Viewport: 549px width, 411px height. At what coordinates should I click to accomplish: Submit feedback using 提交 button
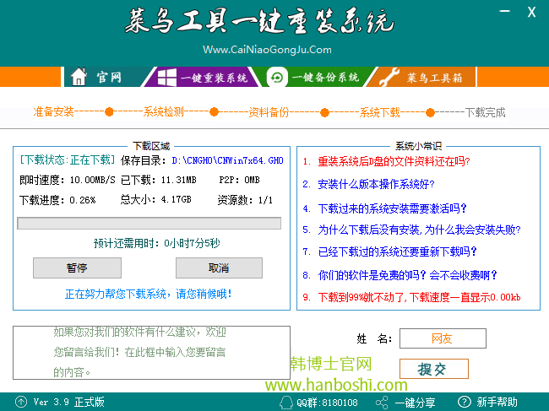click(x=433, y=369)
